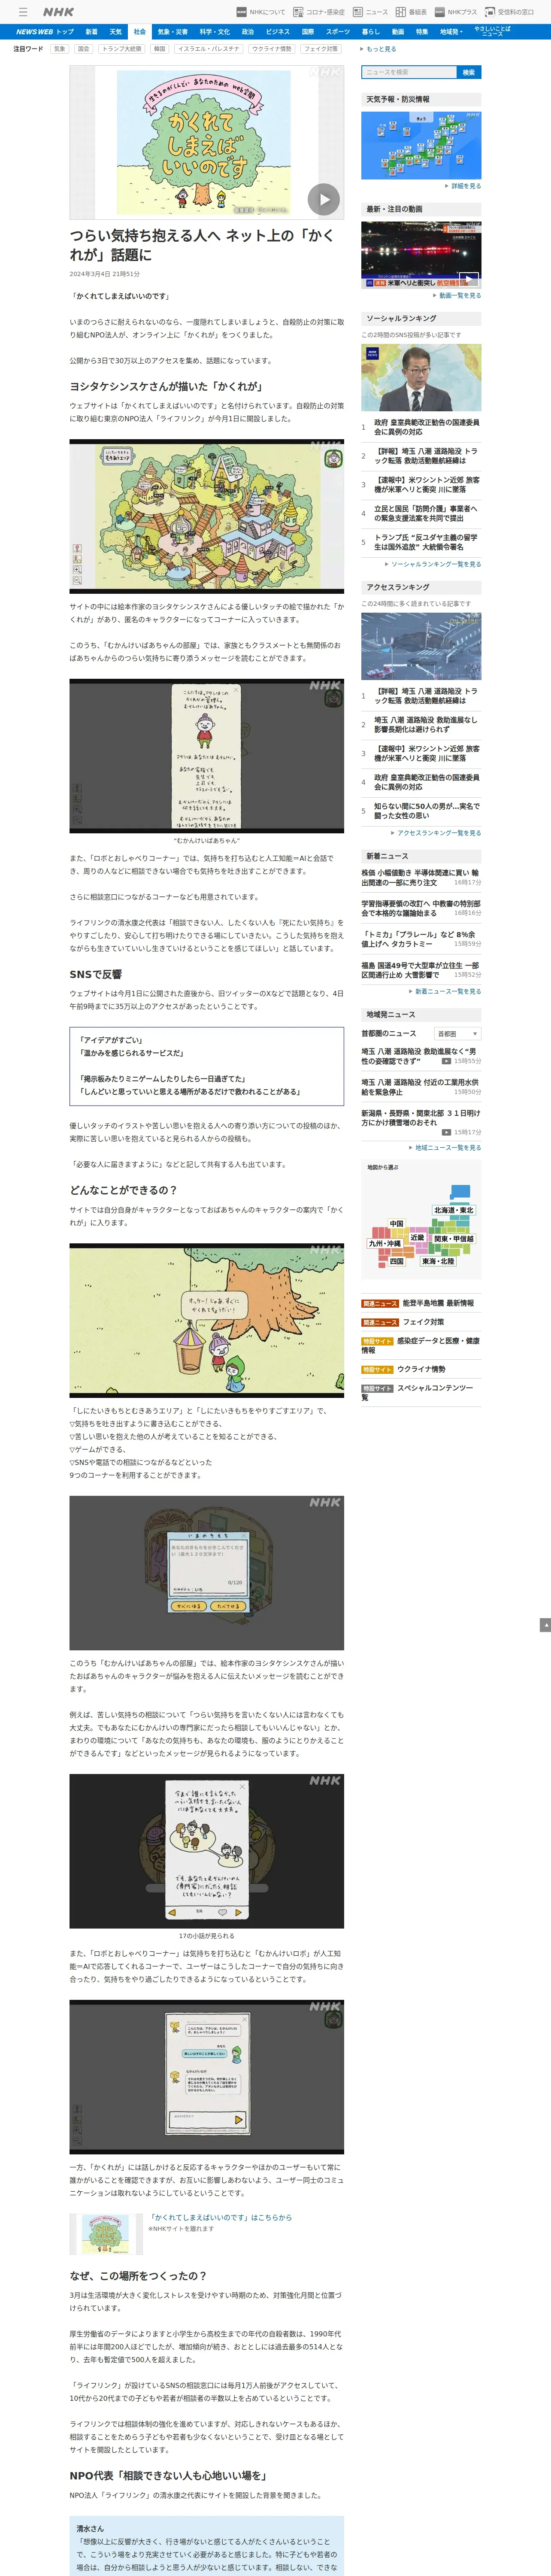
Task: Open the 政治 tab
Action: coord(248,32)
